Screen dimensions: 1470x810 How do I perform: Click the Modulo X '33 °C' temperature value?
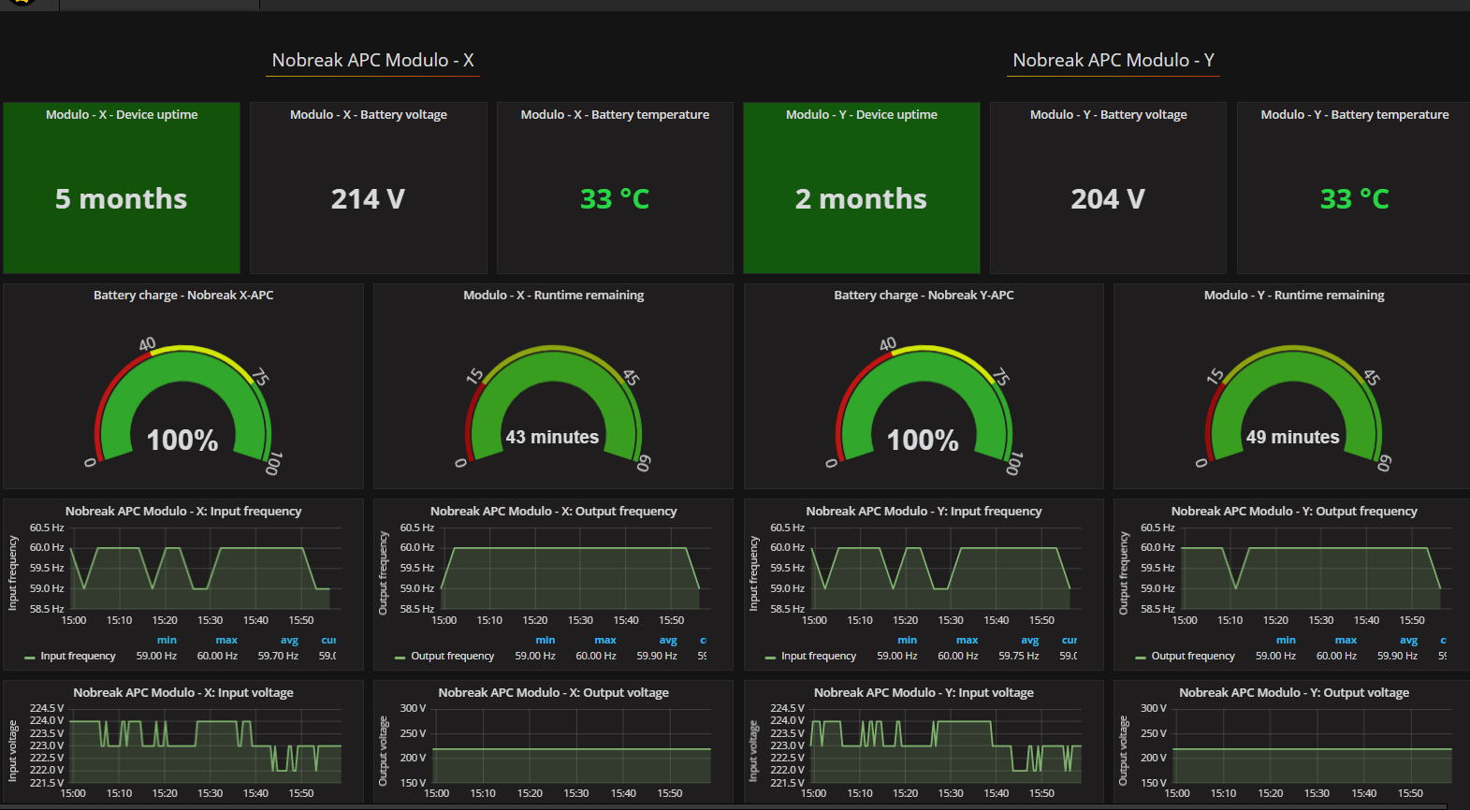point(615,198)
